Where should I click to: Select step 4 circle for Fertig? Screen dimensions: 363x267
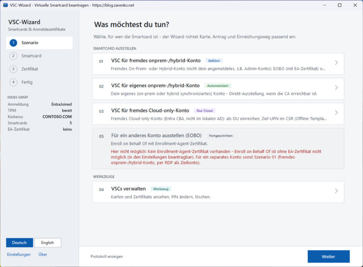pyautogui.click(x=13, y=82)
